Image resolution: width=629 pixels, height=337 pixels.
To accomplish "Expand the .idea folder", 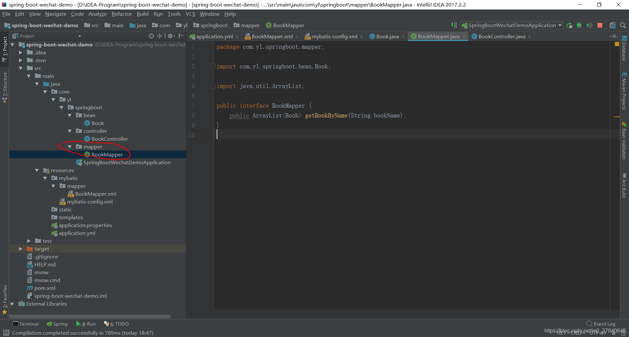I will click(21, 52).
